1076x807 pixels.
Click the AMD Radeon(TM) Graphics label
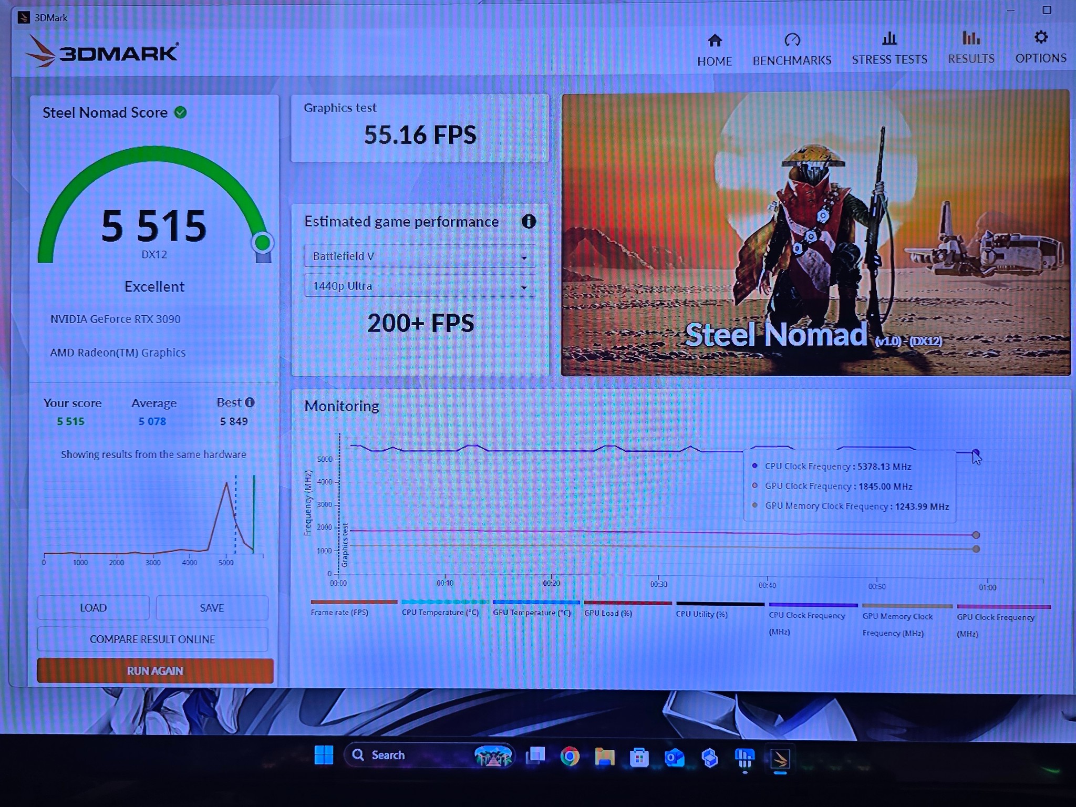118,353
